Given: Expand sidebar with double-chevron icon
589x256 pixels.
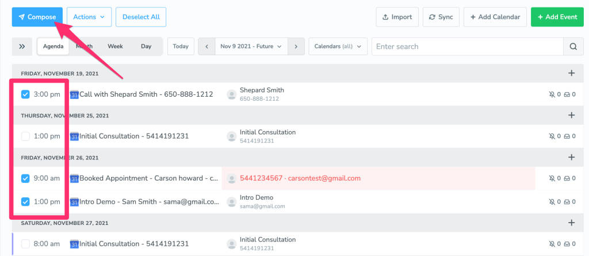Looking at the screenshot, I should [x=22, y=47].
